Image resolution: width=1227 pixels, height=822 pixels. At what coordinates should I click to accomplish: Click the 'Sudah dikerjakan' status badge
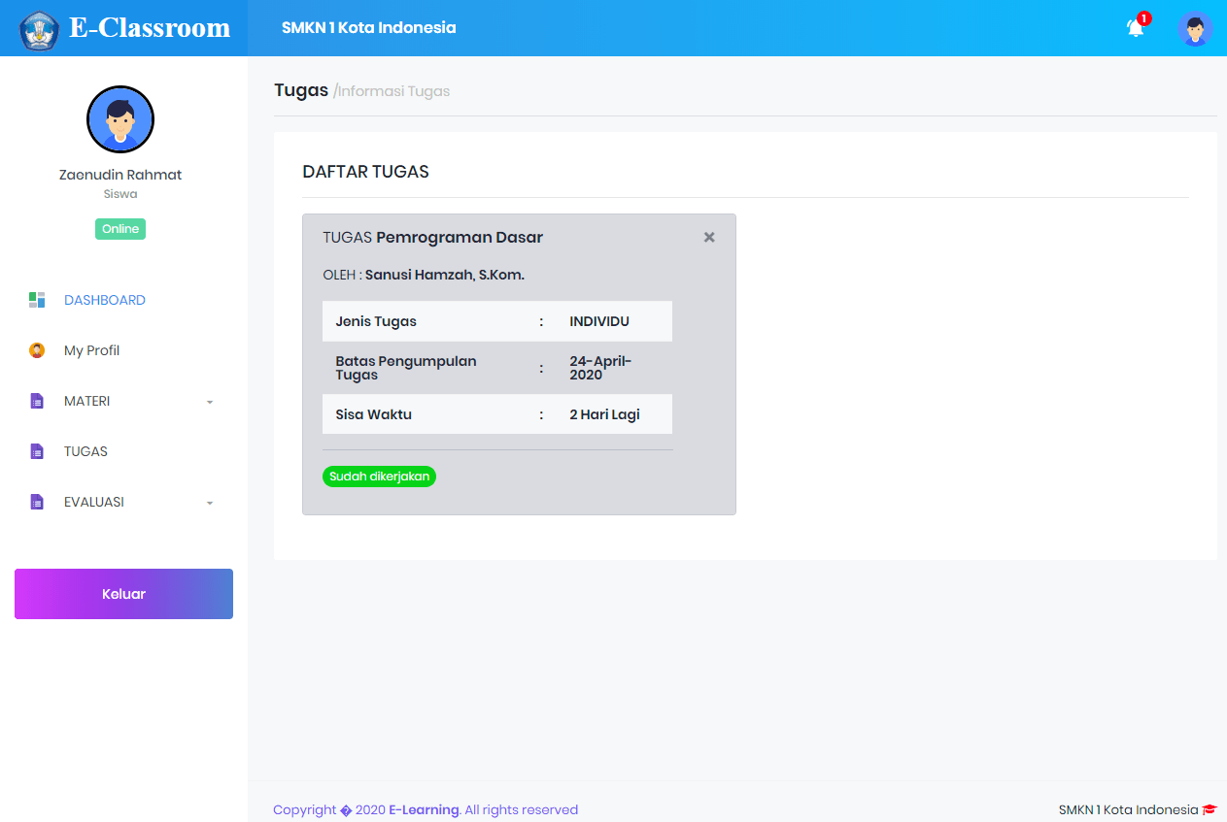pos(379,477)
